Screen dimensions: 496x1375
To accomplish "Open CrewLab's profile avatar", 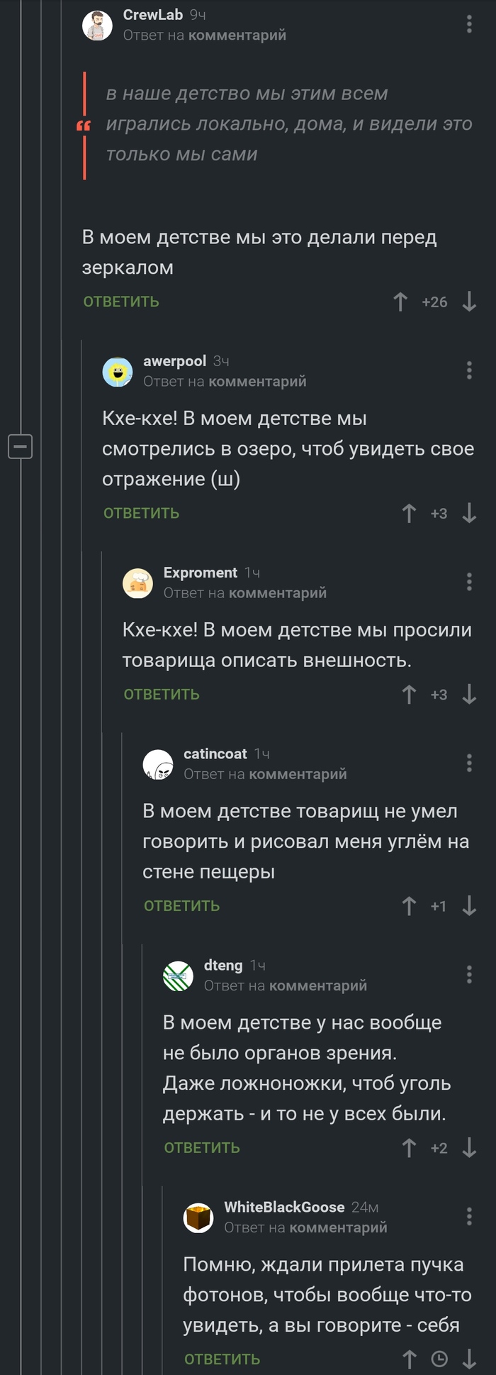I will [96, 23].
